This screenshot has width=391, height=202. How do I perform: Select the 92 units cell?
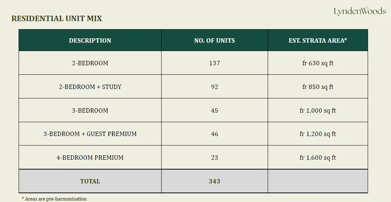[214, 87]
